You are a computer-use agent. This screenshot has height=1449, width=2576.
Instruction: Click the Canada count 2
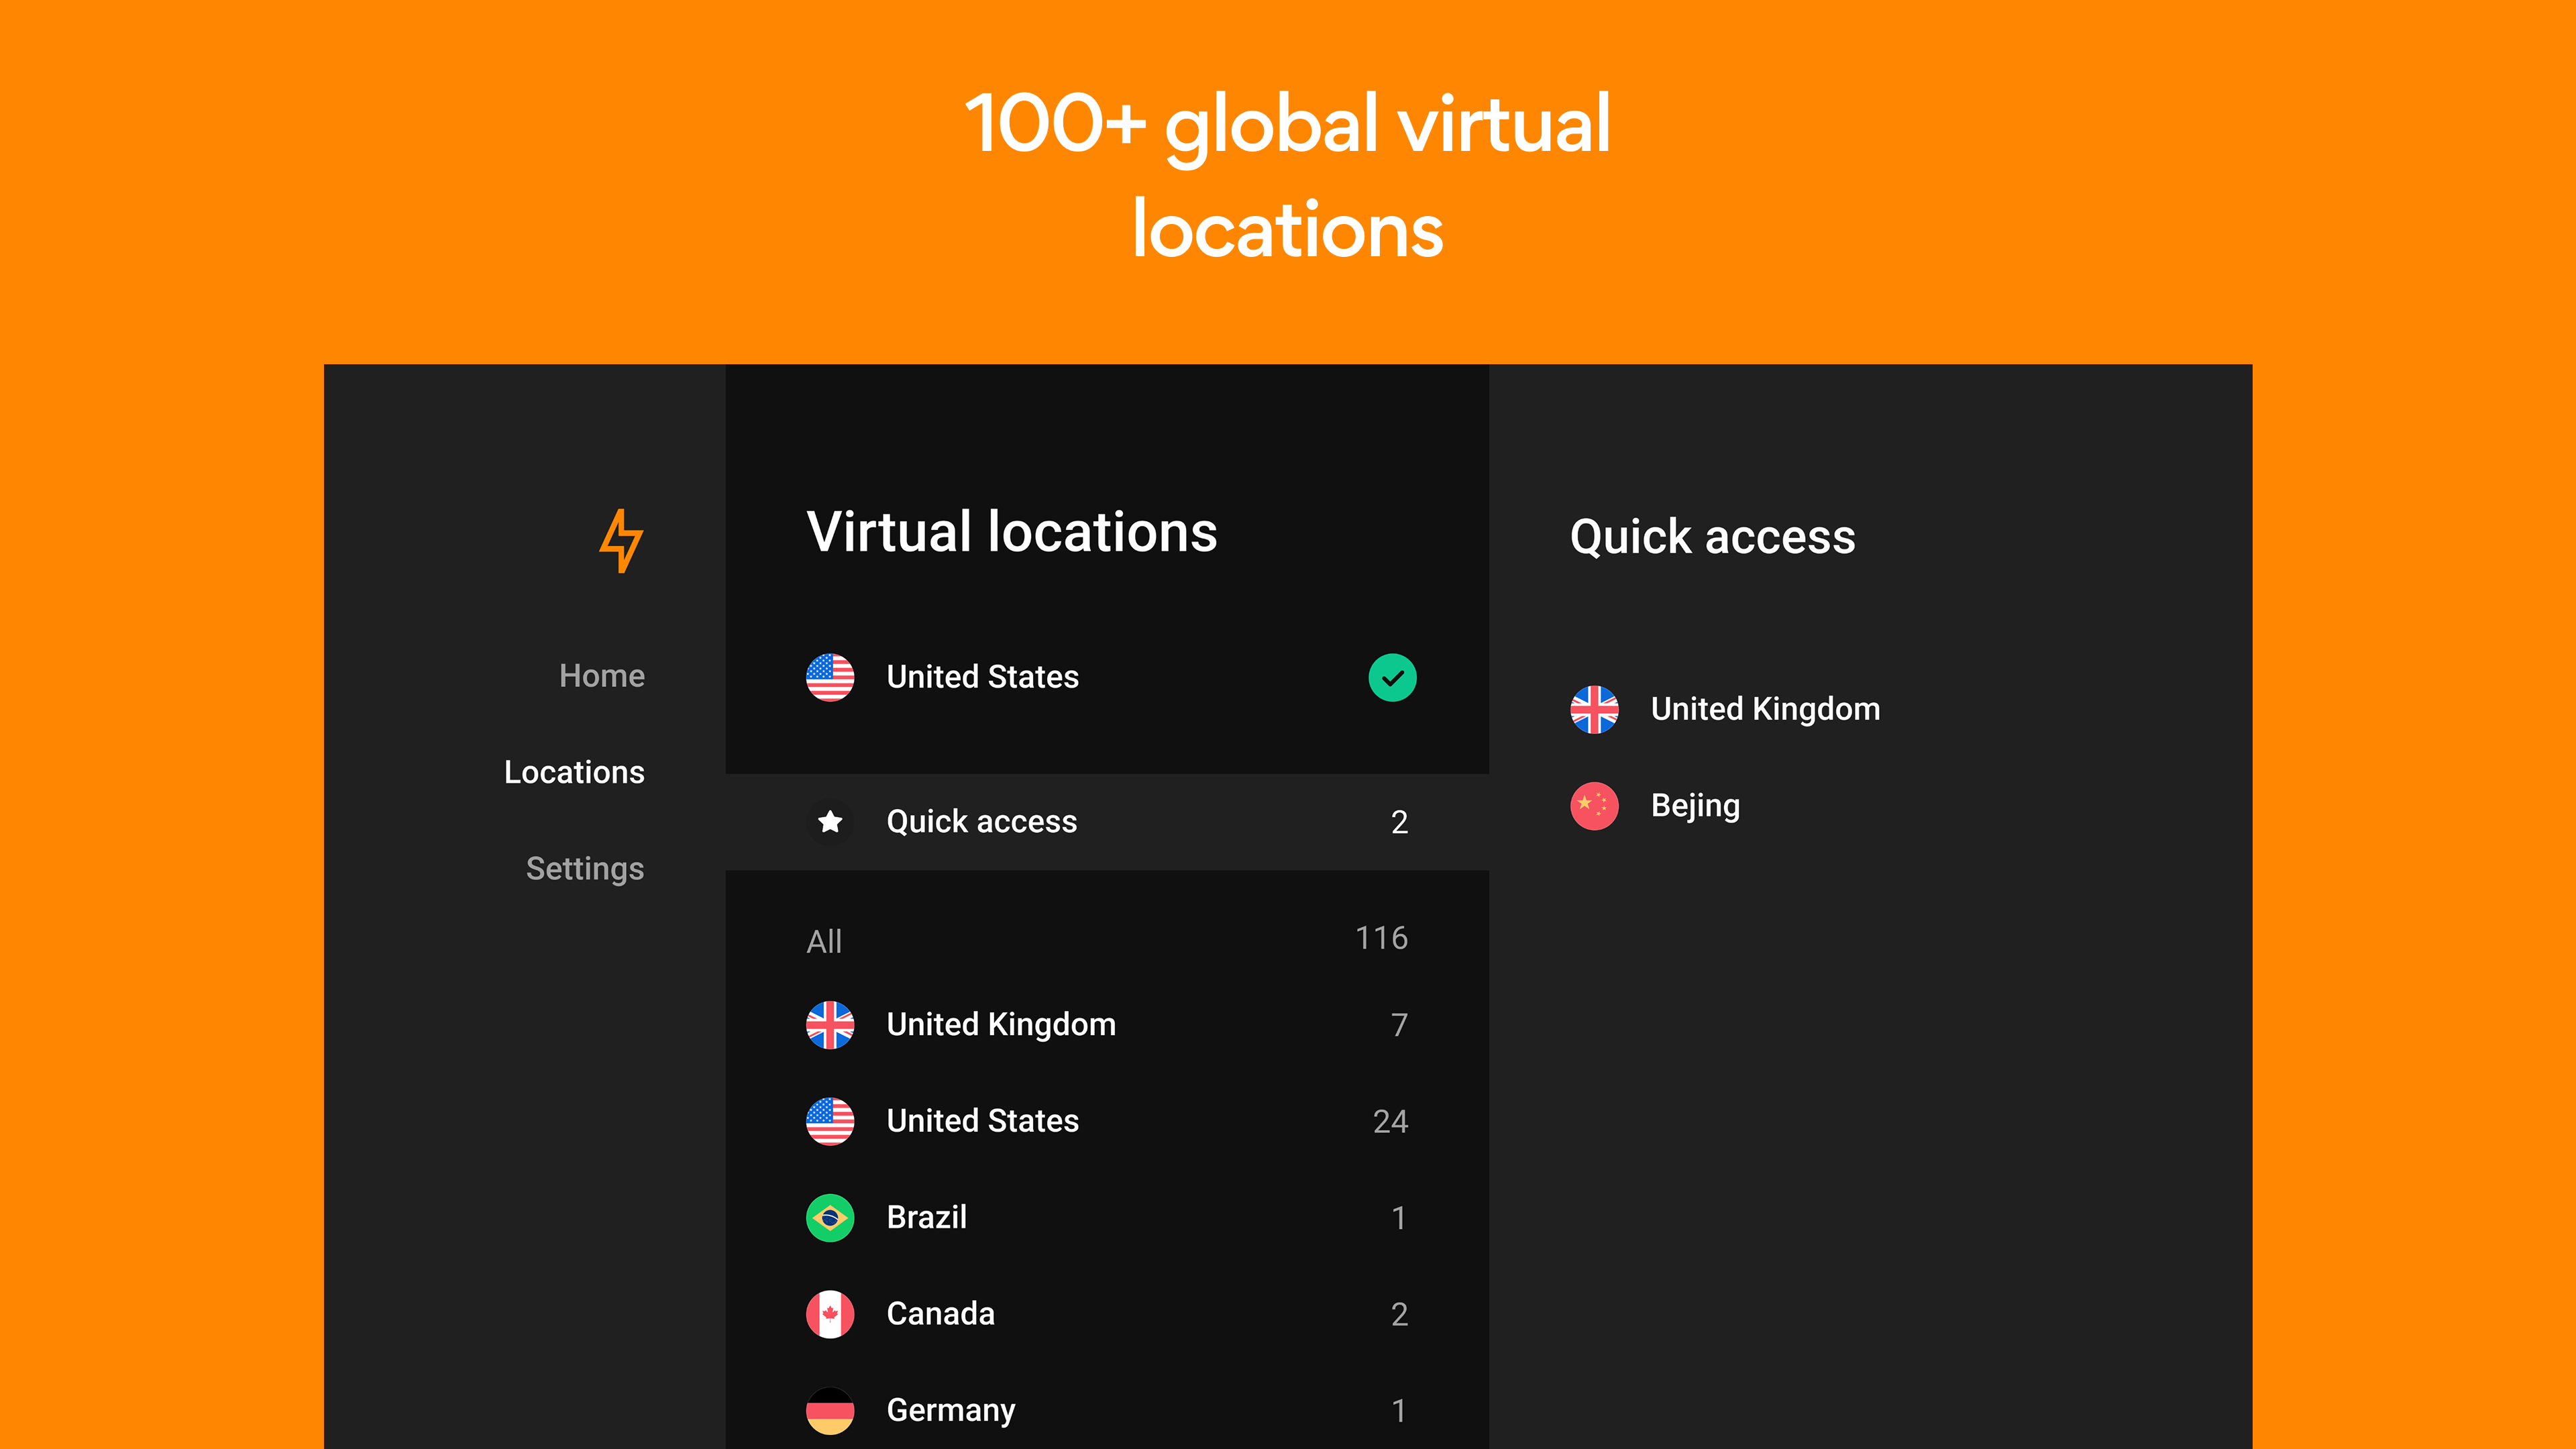click(1399, 1314)
